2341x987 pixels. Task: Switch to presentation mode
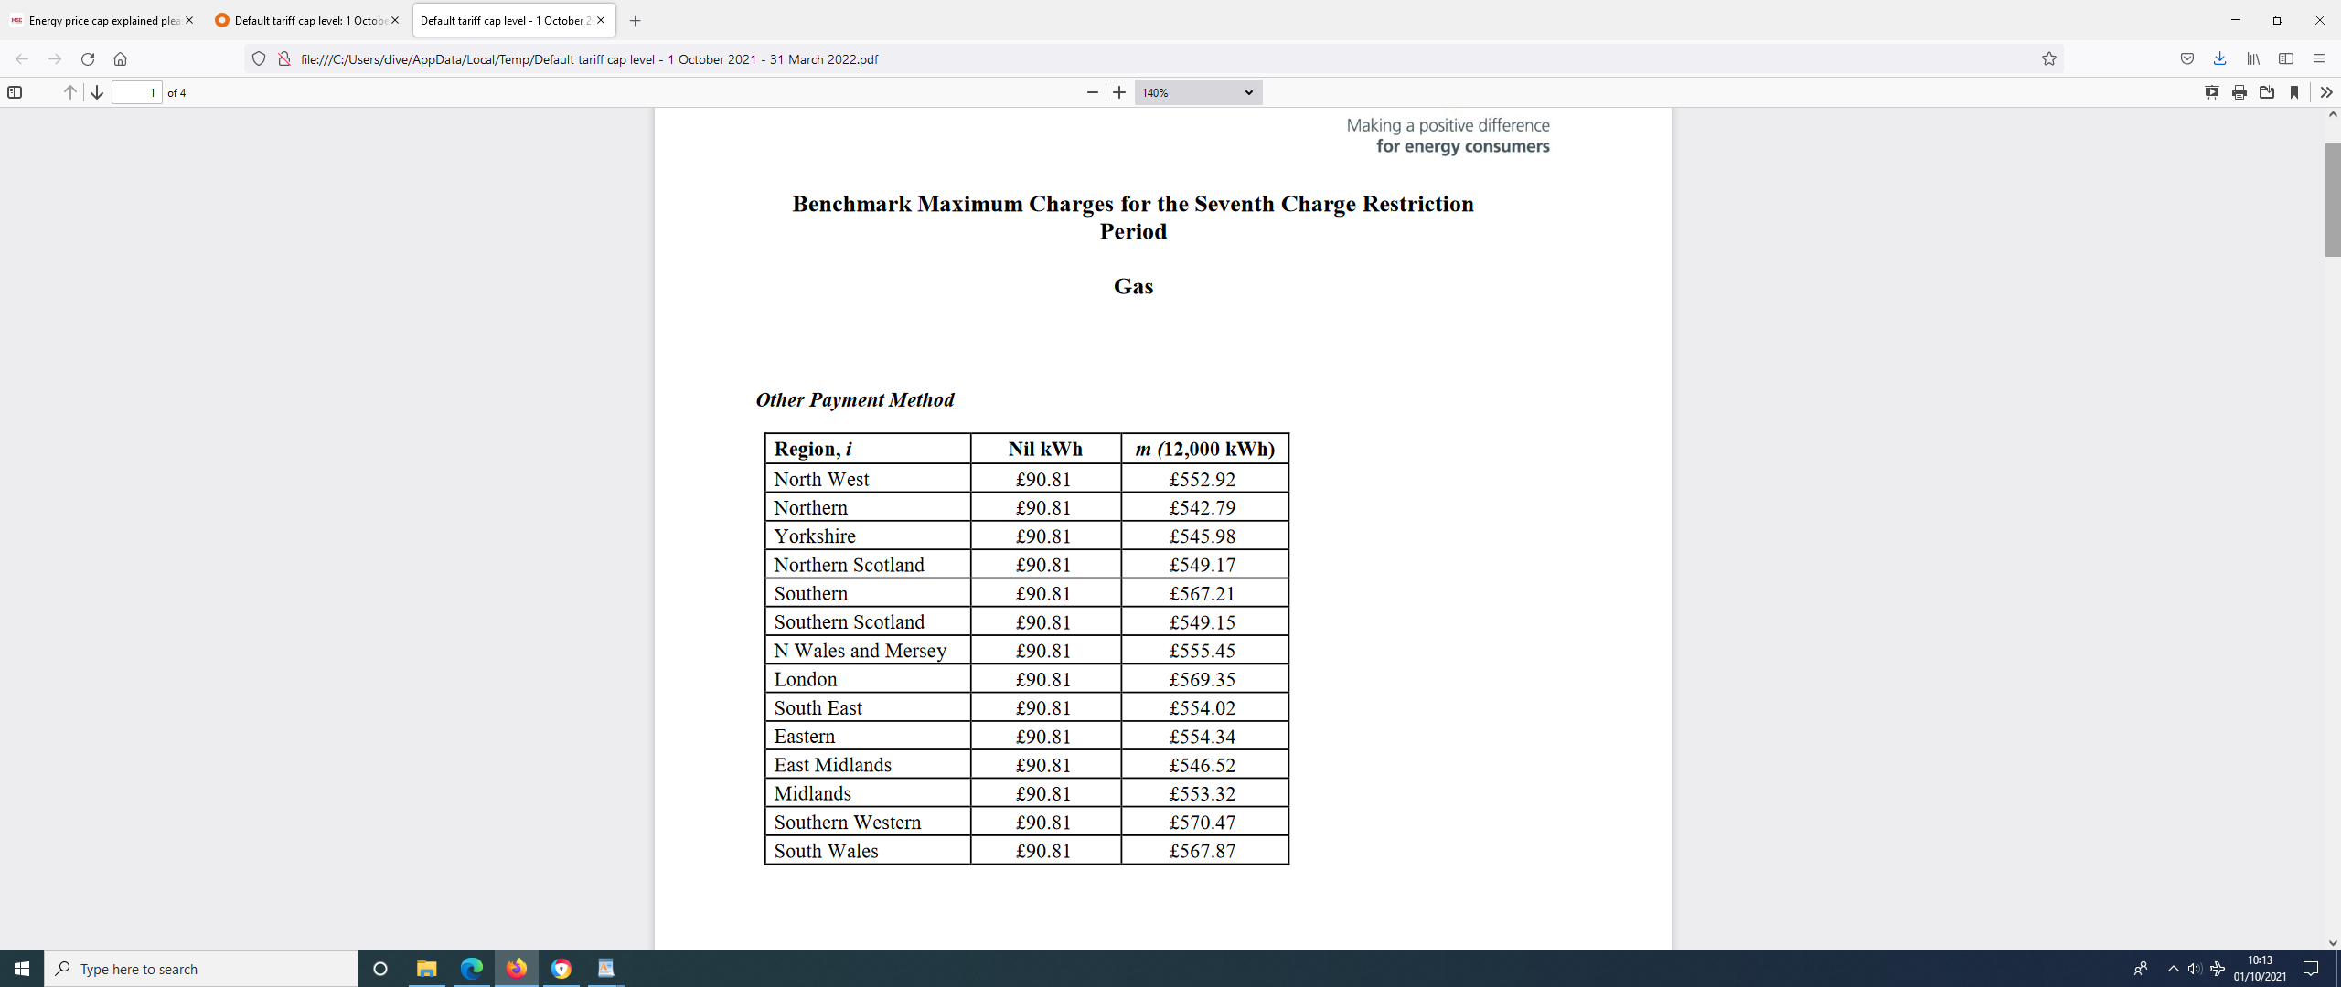coord(2212,92)
